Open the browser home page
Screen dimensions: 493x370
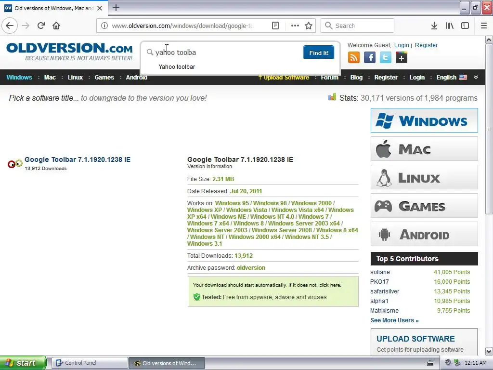click(56, 26)
